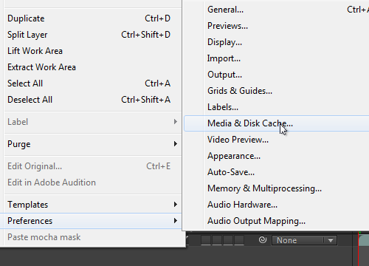Select Video Preview preferences
The width and height of the screenshot is (369, 266).
click(x=277, y=140)
